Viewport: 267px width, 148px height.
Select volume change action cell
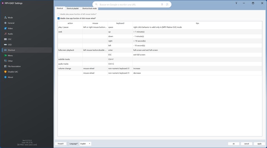pos(70,68)
